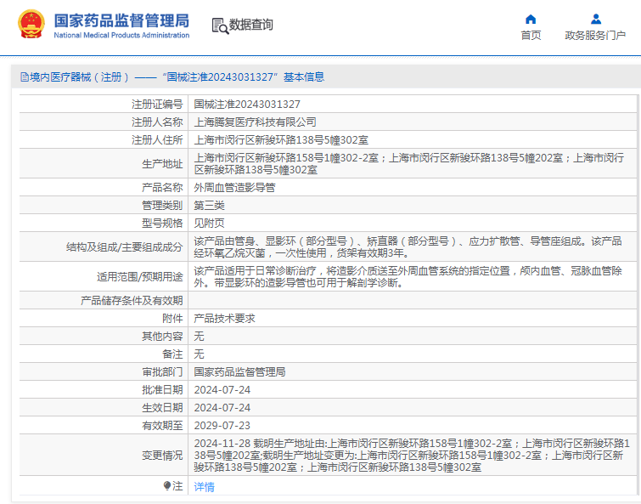The height and width of the screenshot is (504, 641).
Task: Select approval date 2024-07-24 in 批准日期 row
Action: click(x=222, y=390)
